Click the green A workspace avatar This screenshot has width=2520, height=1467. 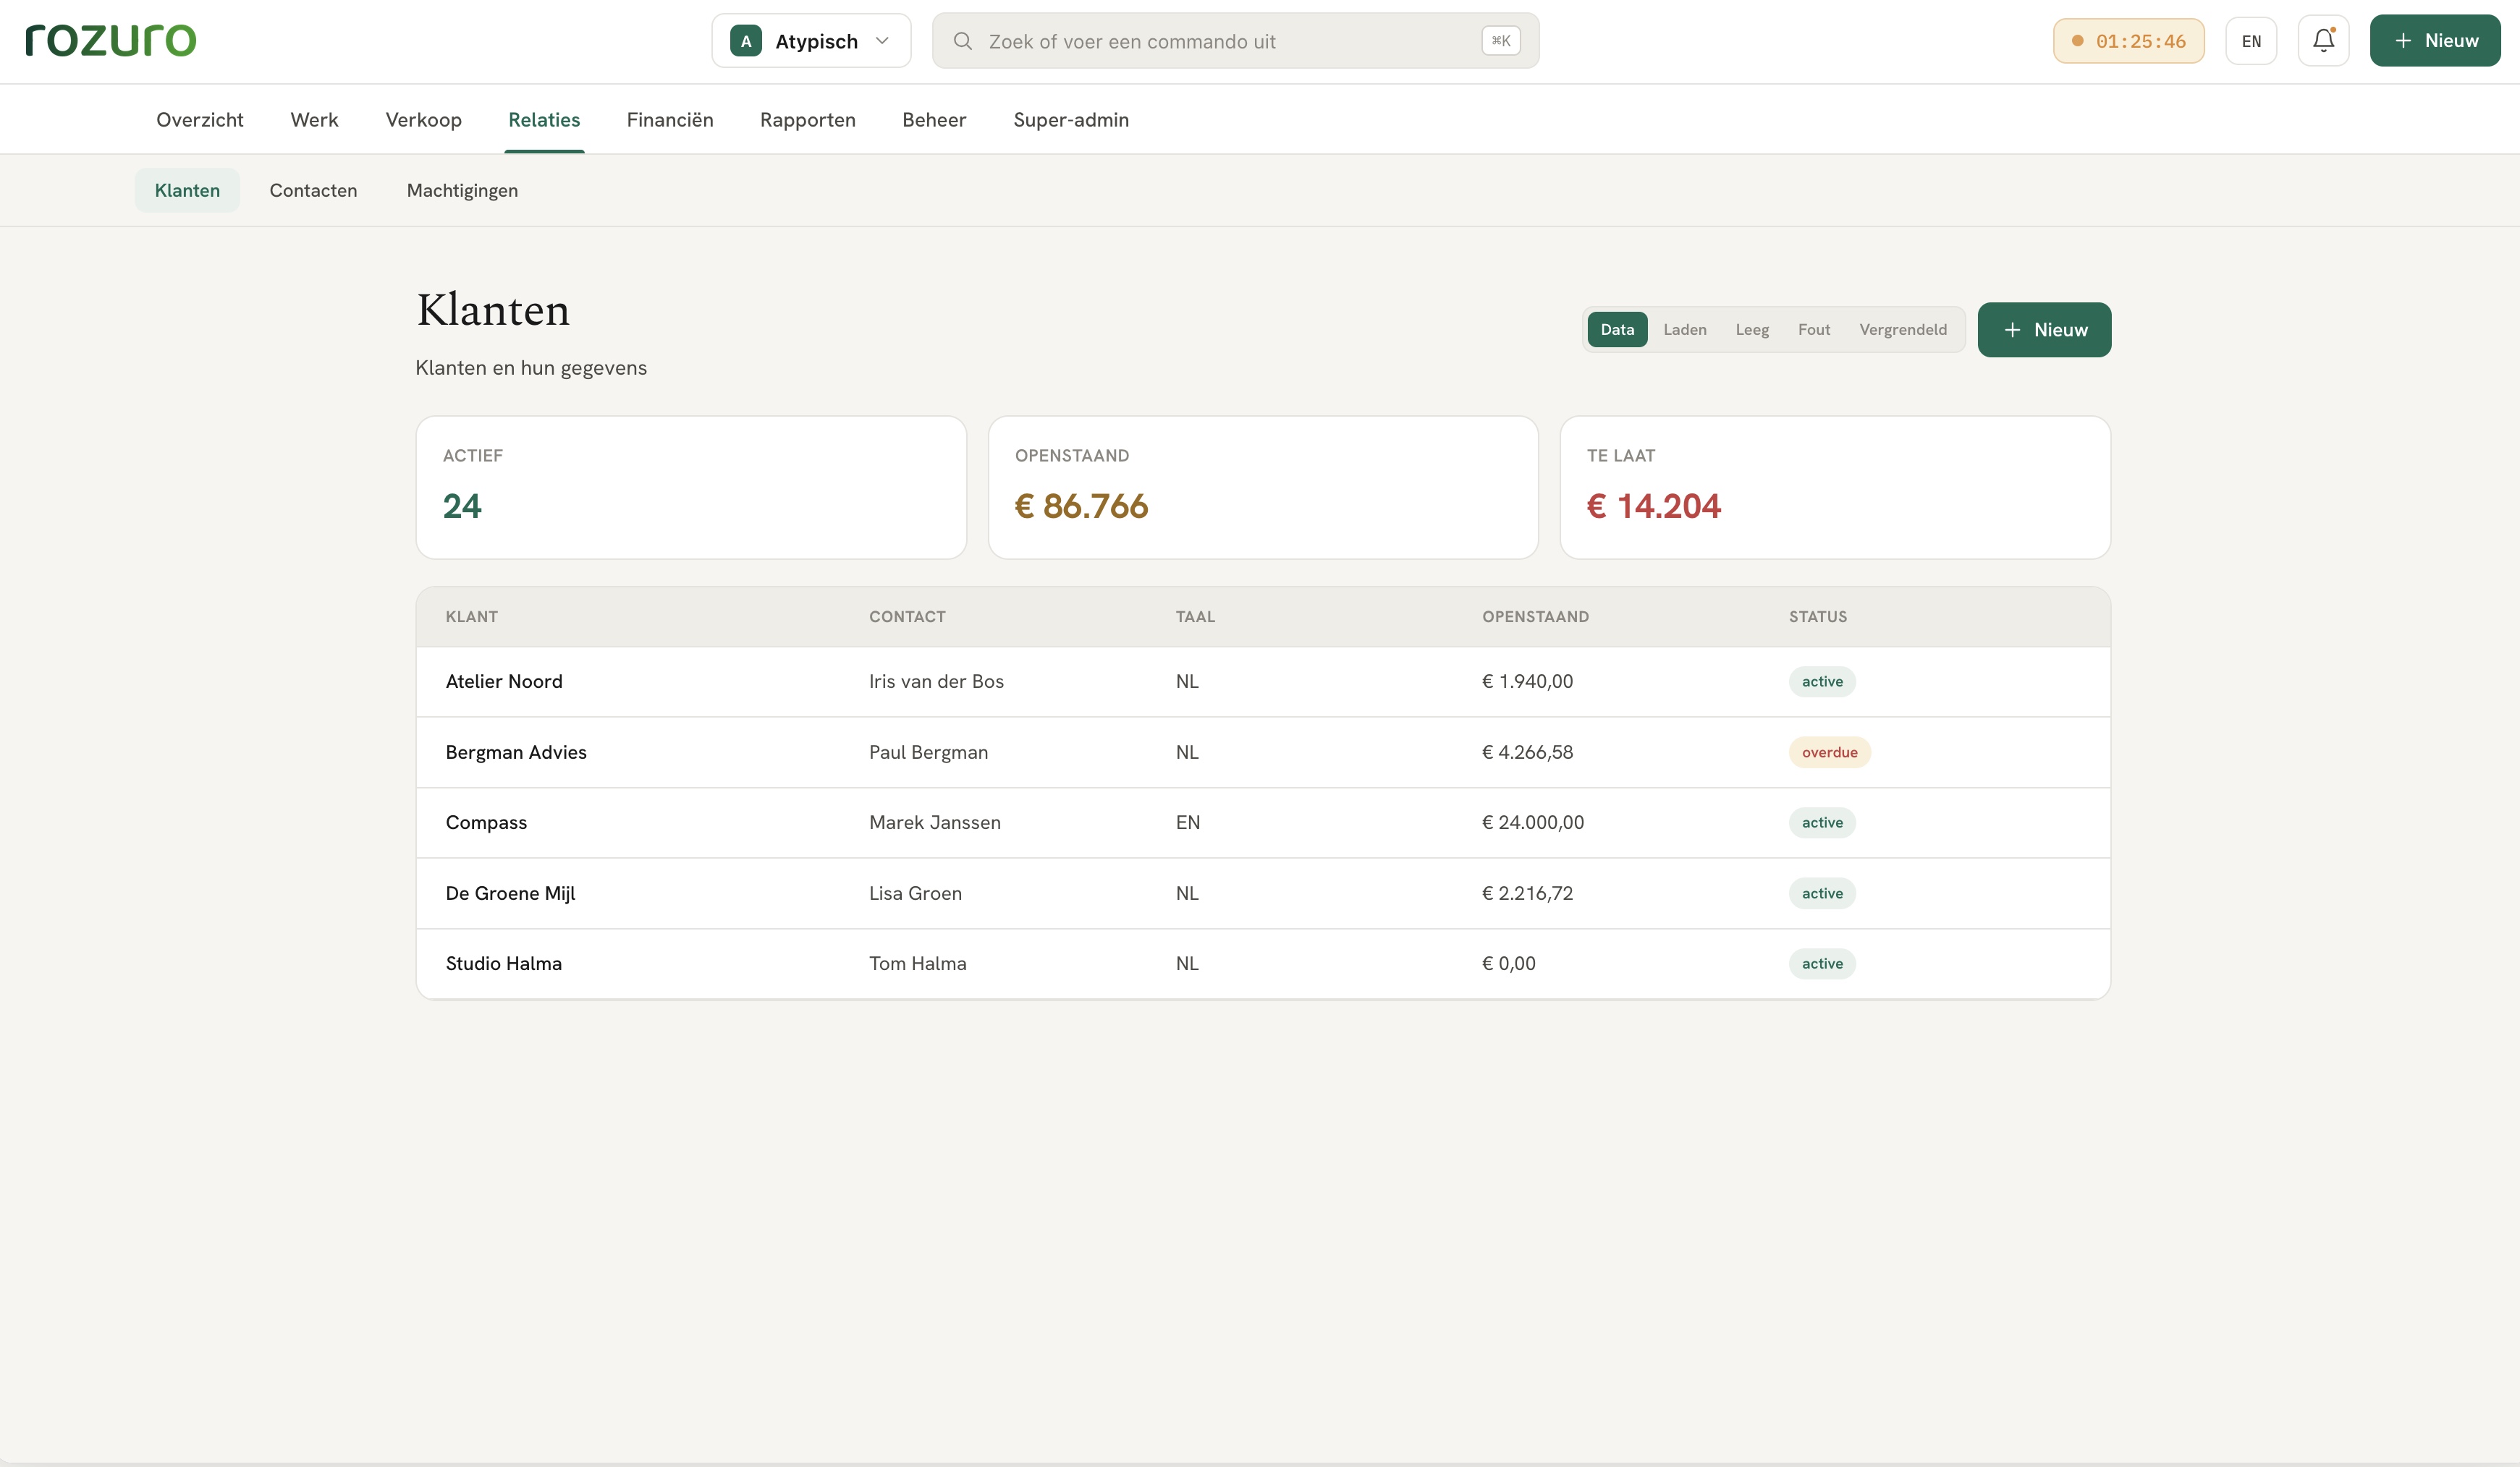746,41
